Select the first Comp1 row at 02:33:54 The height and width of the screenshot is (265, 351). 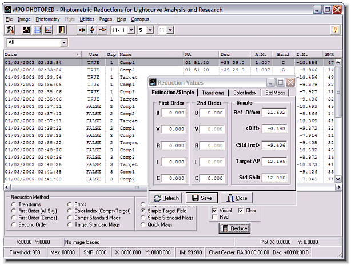pos(169,62)
